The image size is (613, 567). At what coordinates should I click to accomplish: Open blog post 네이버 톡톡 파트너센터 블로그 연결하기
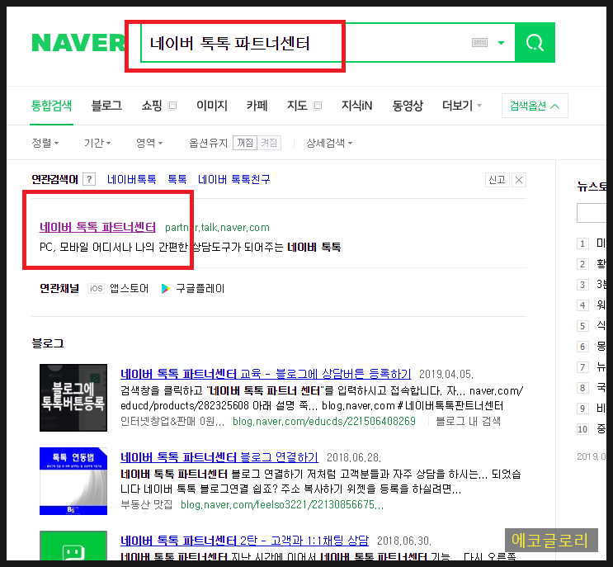219,457
